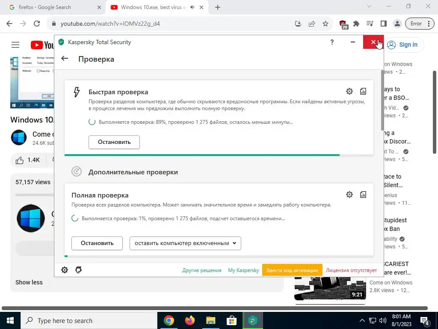Open quick scan report icon
438x329 pixels.
[363, 91]
